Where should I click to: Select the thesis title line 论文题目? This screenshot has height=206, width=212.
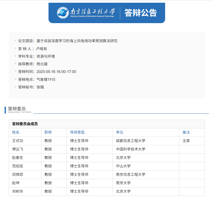click(68, 41)
